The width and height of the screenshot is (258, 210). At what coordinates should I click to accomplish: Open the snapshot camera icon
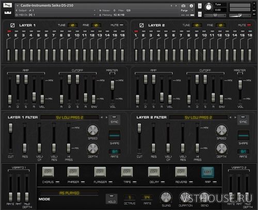(183, 6)
